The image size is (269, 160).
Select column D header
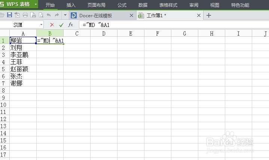click(x=104, y=33)
